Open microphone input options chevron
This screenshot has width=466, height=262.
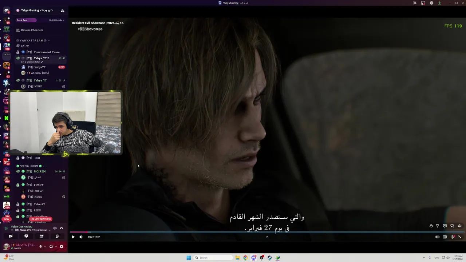click(x=45, y=246)
